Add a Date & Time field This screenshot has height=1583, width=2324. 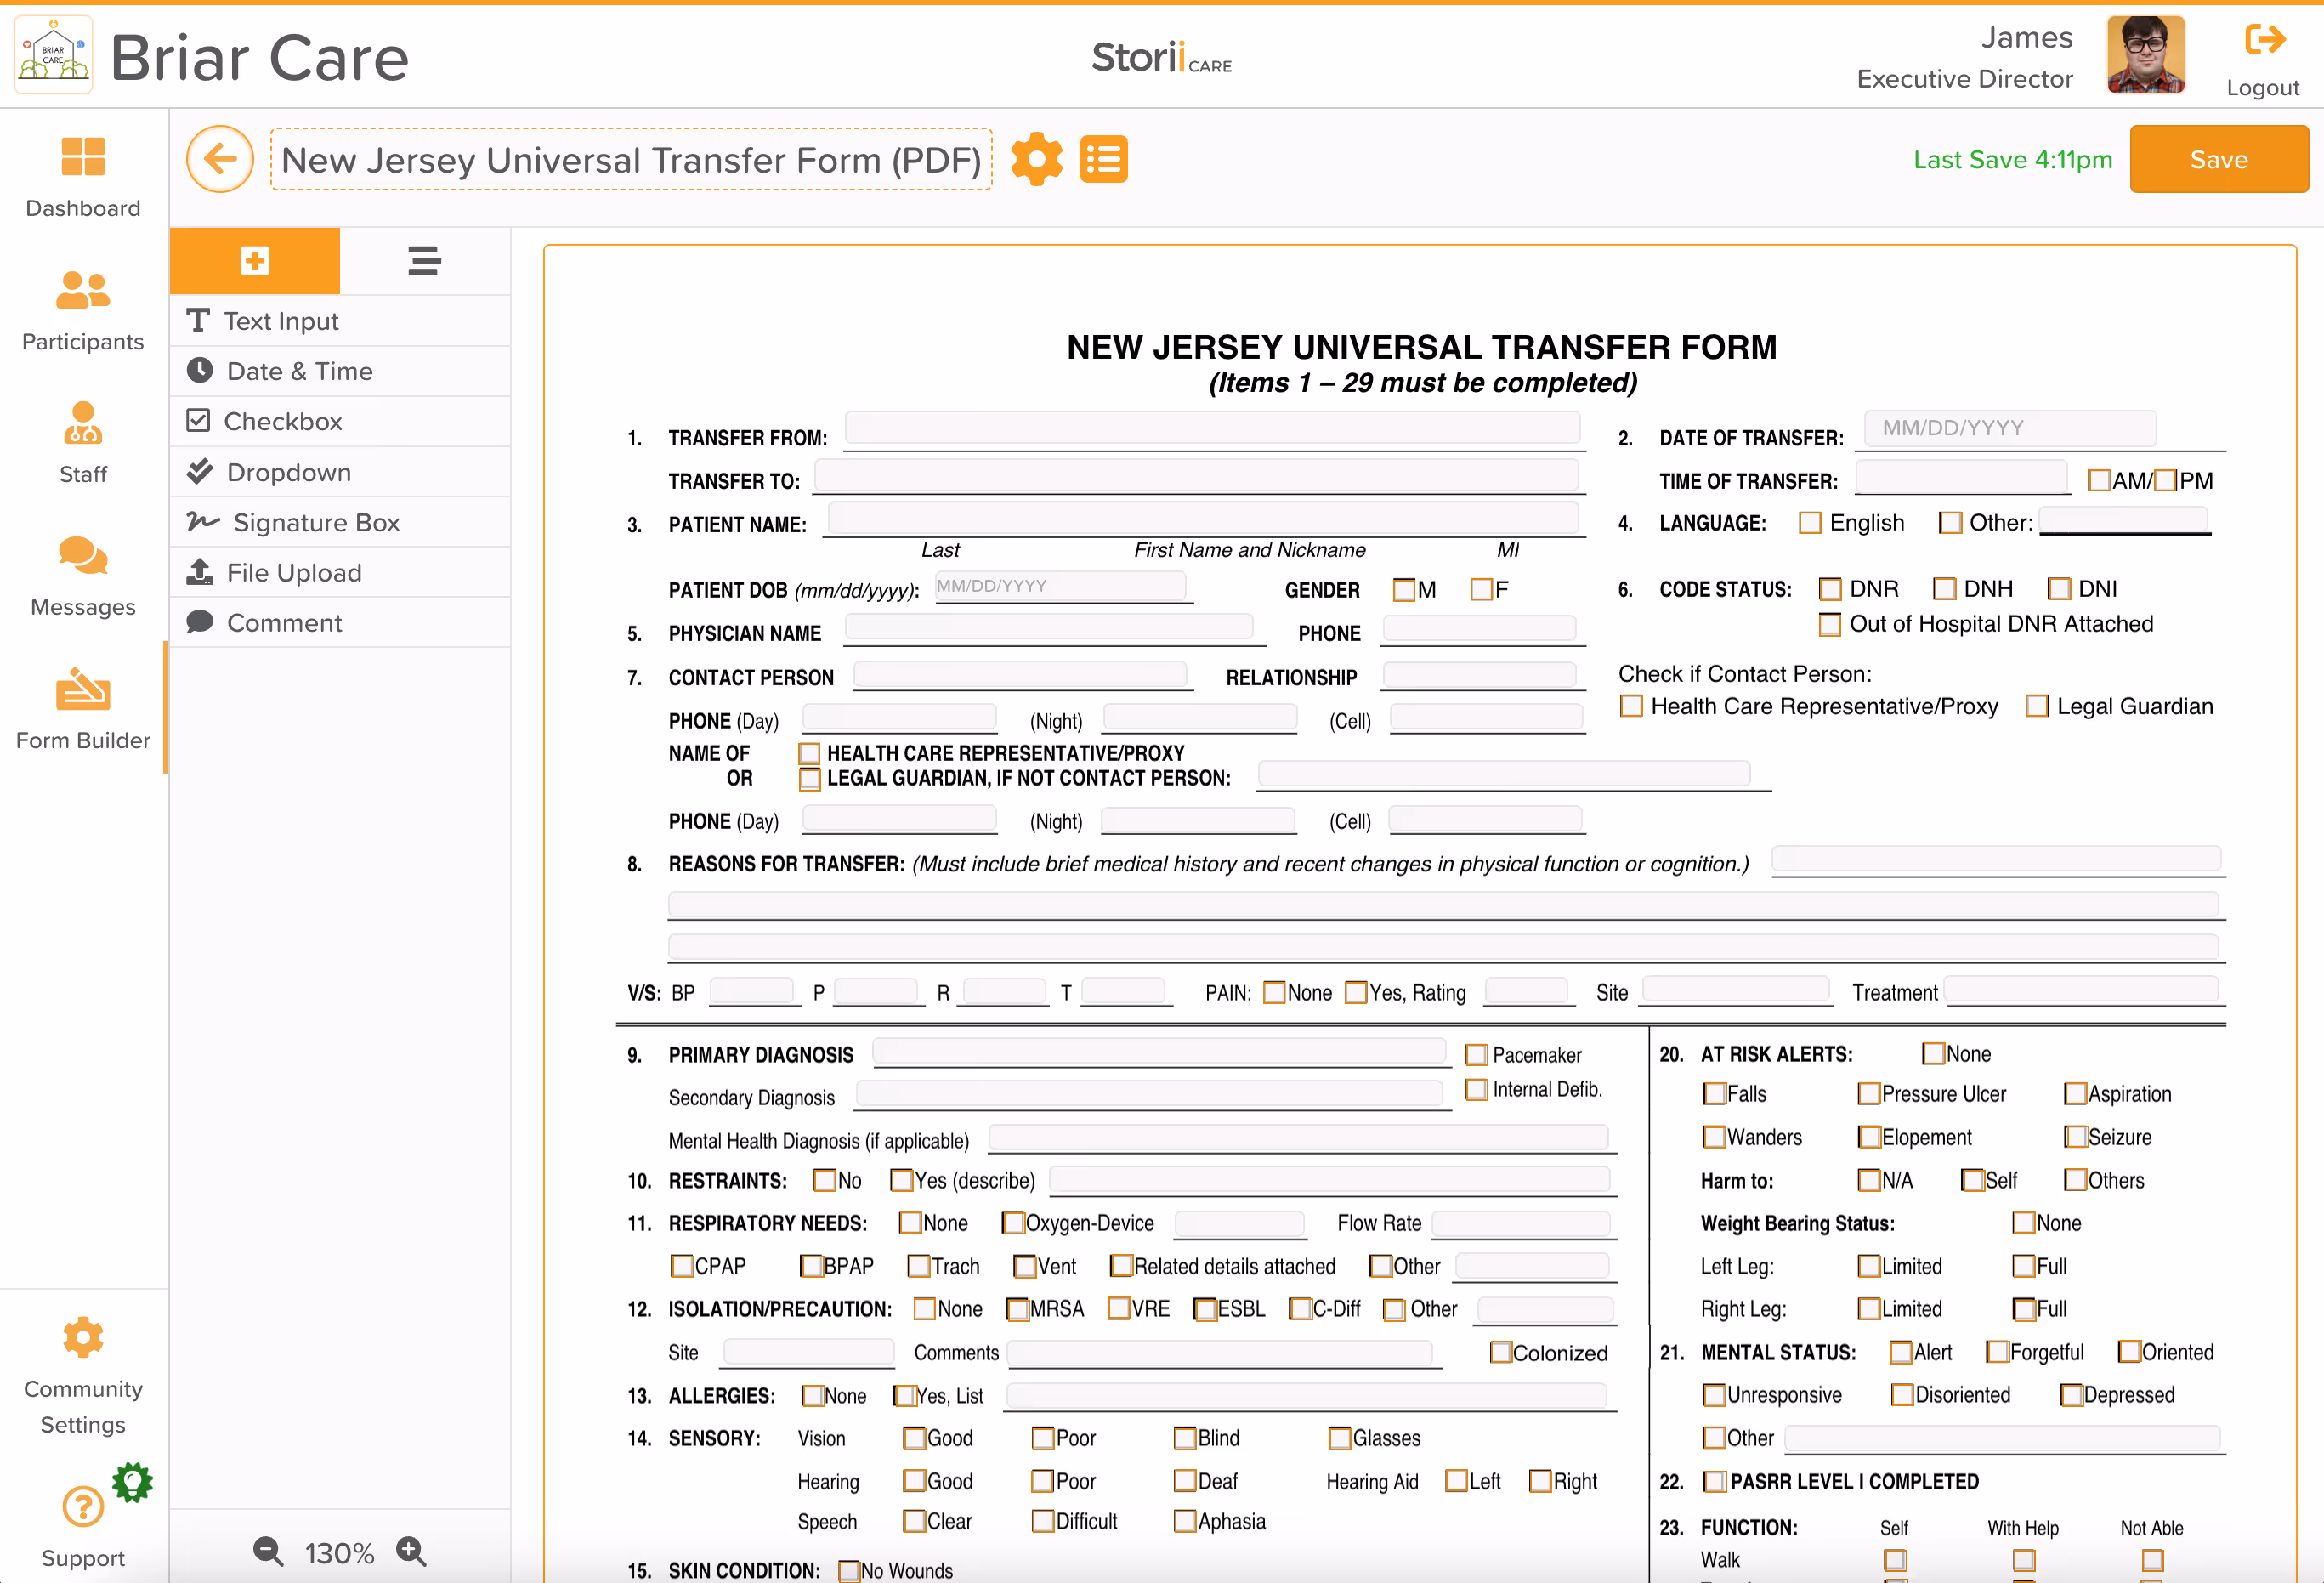pos(340,371)
